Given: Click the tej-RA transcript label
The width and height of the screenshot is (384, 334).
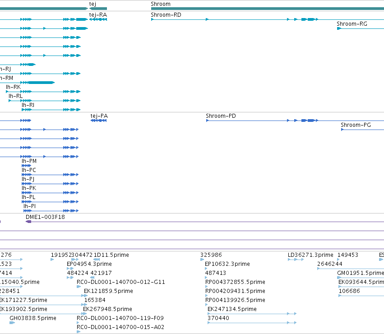Looking at the screenshot, I should coord(98,15).
